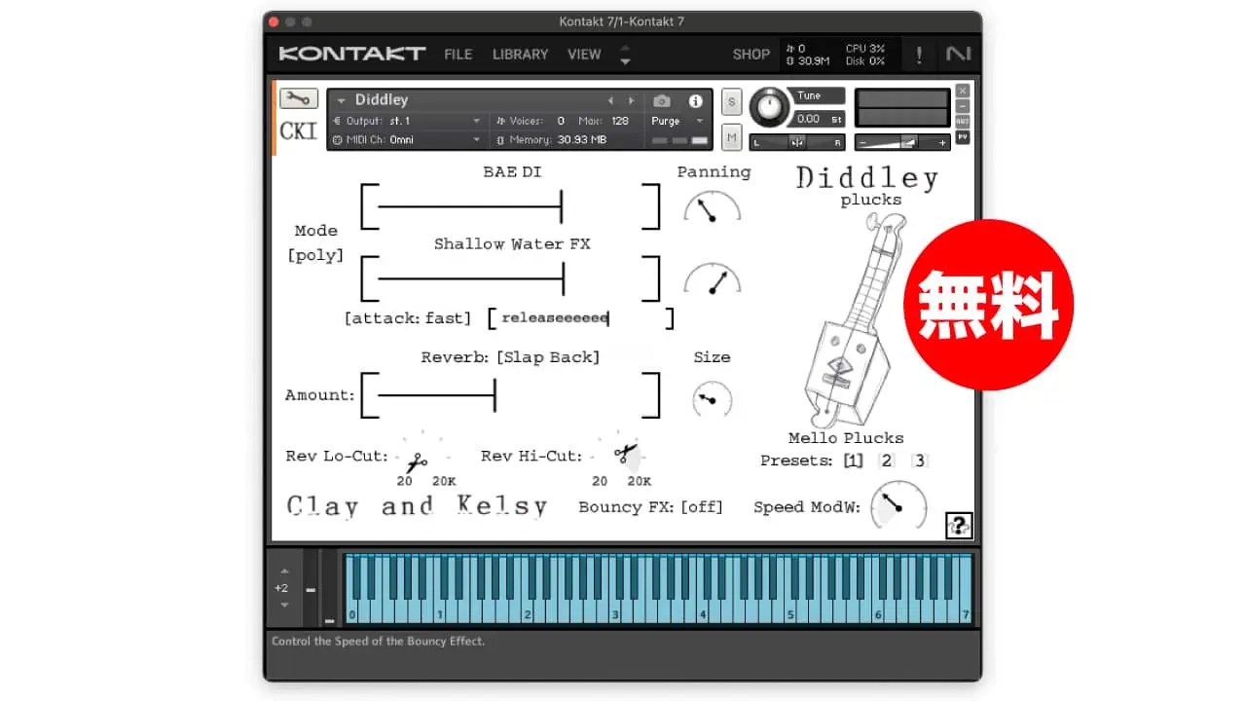The width and height of the screenshot is (1246, 701).
Task: Click the Shallow Water FX panning knob
Action: point(713,280)
